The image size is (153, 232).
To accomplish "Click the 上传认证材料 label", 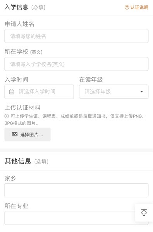I will (x=22, y=107).
